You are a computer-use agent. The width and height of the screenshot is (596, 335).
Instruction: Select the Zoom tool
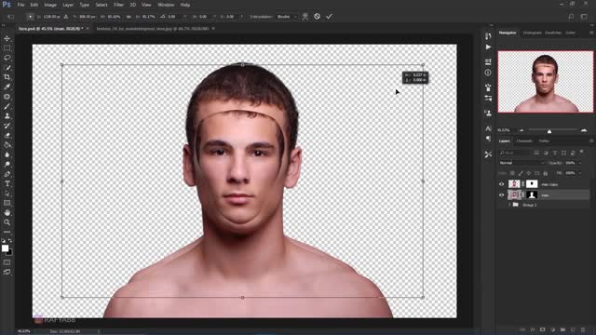(7, 222)
